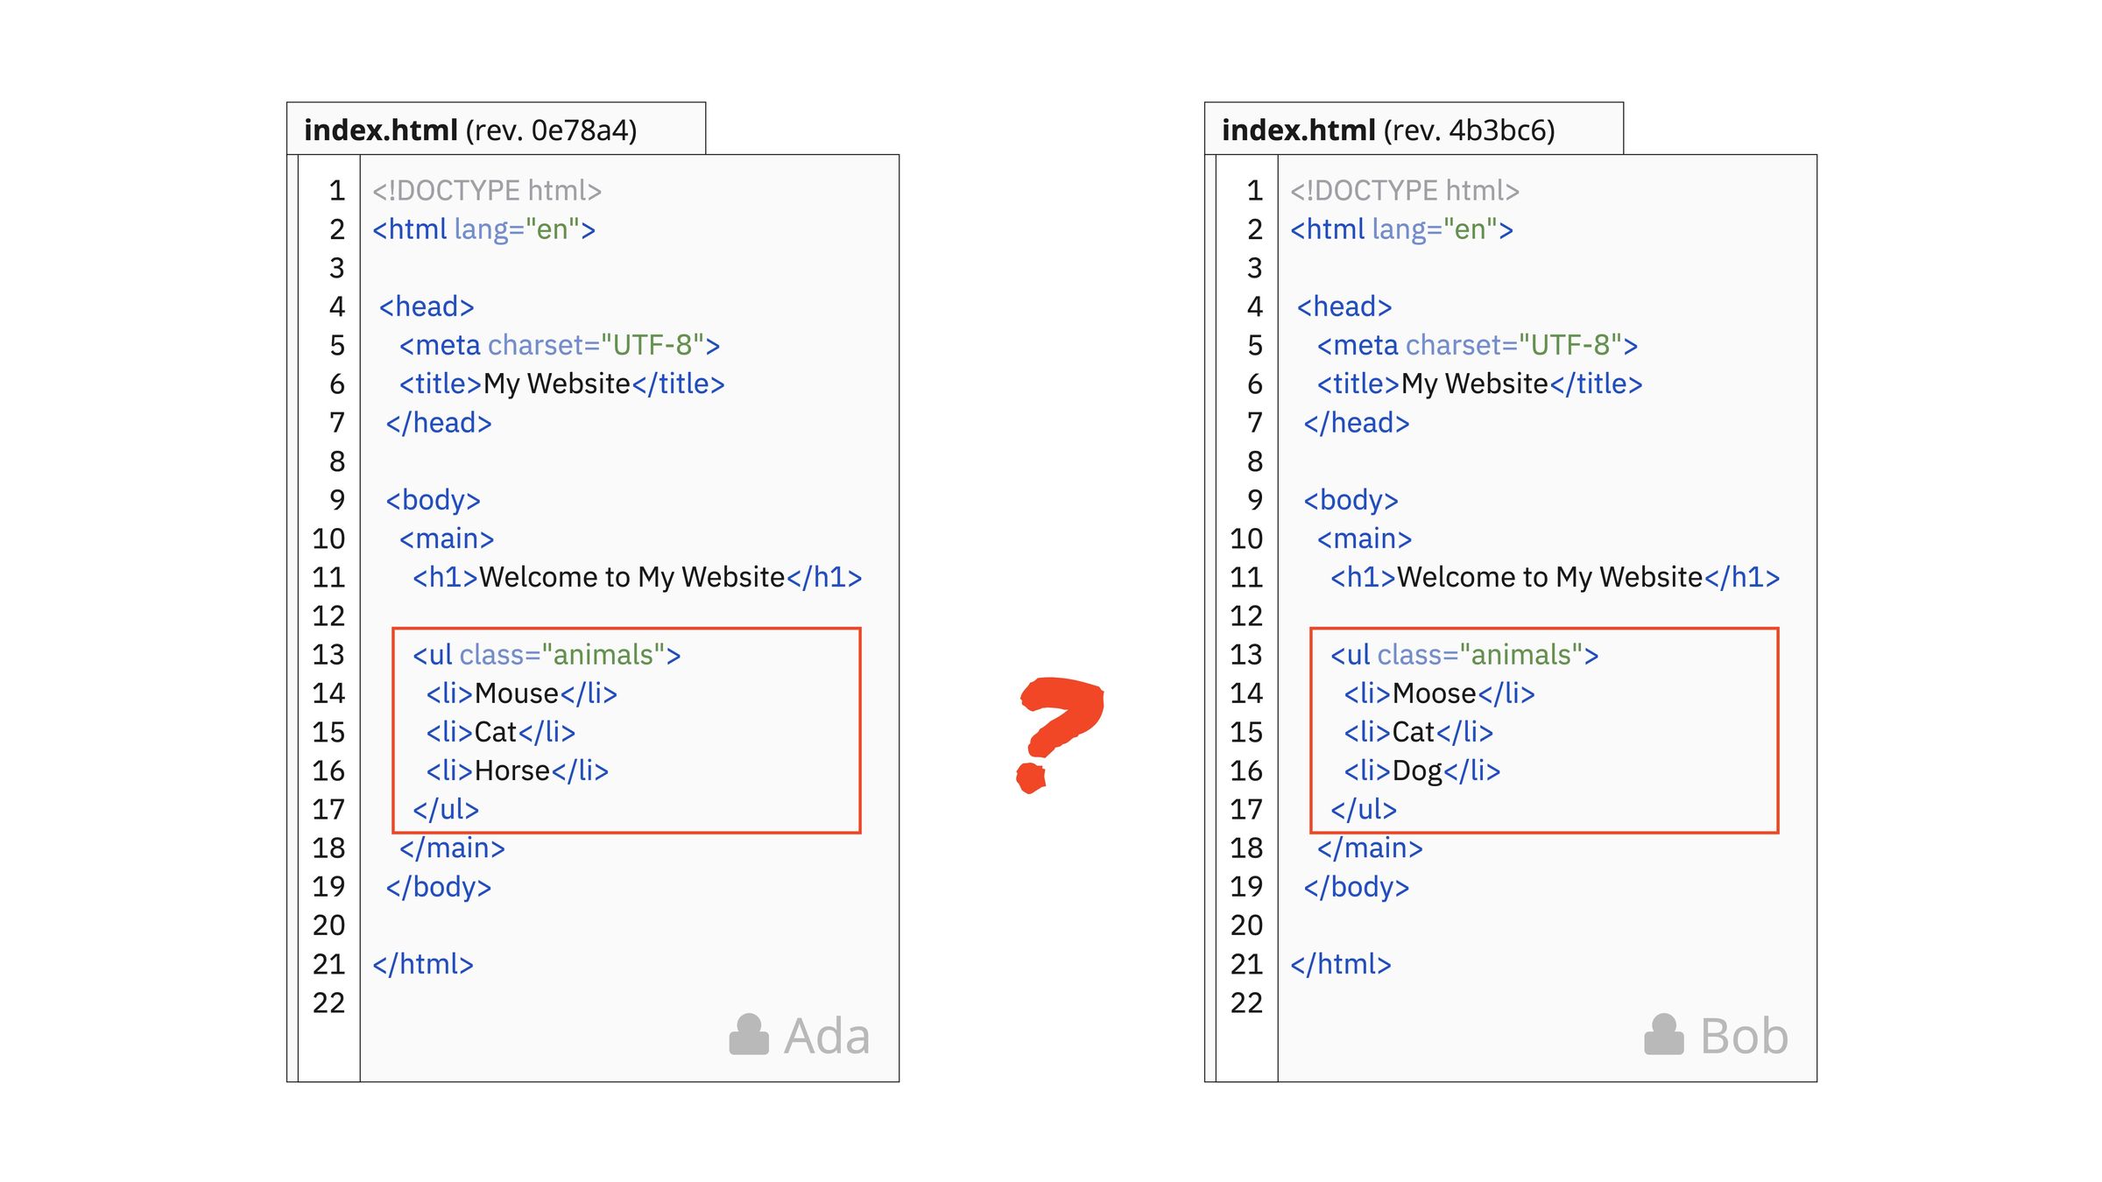Click the Bob username label
The image size is (2102, 1182).
(x=1745, y=1037)
